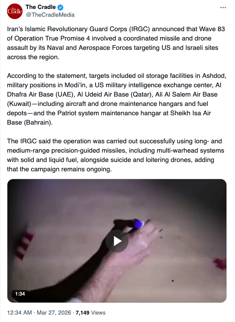Viewport: 235px width, 322px height.
Task: Open the three-dot more options menu
Action: (223, 8)
